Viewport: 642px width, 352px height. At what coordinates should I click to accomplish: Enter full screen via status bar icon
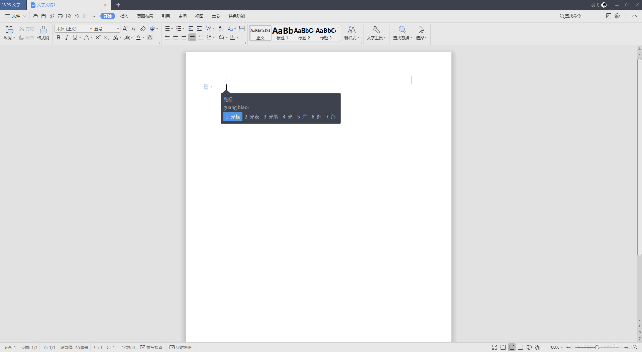click(495, 347)
